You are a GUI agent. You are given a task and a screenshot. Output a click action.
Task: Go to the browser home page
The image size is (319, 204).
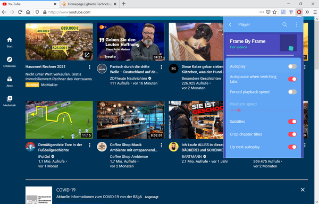28,12
